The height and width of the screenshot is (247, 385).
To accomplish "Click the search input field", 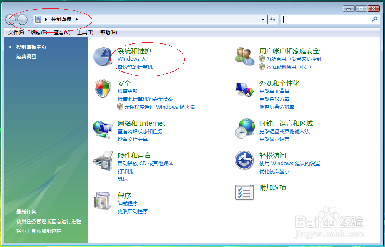I will pyautogui.click(x=327, y=19).
